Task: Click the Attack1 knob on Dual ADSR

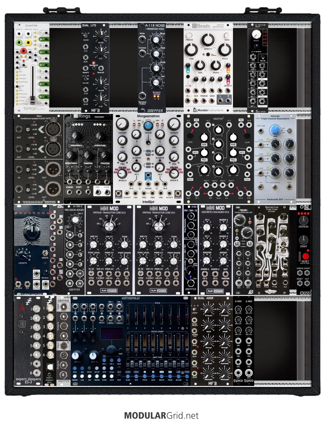Action: pyautogui.click(x=209, y=309)
